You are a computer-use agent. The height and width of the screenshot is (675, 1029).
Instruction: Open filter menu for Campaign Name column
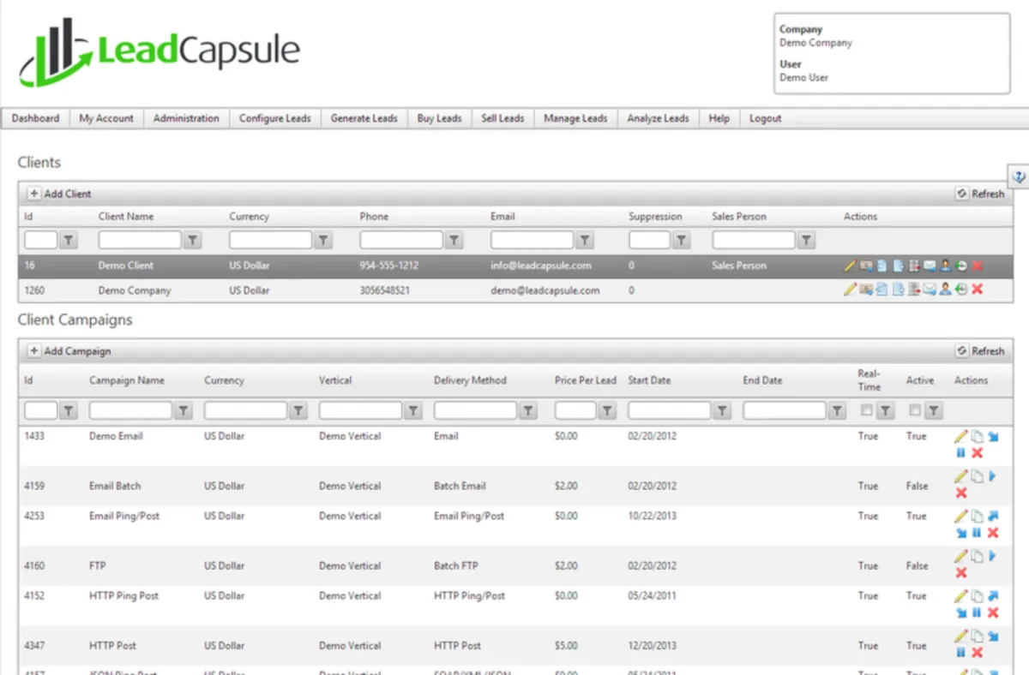tap(184, 411)
